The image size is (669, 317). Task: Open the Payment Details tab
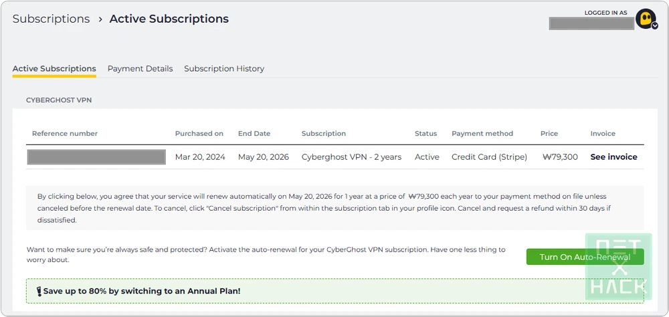point(140,69)
